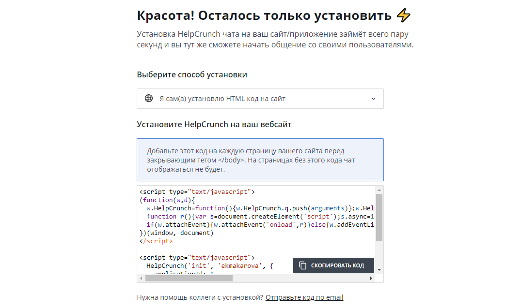Viewport: 521px width, 308px height.
Task: Click the '(function(w,d){' code line
Action: coord(167,200)
